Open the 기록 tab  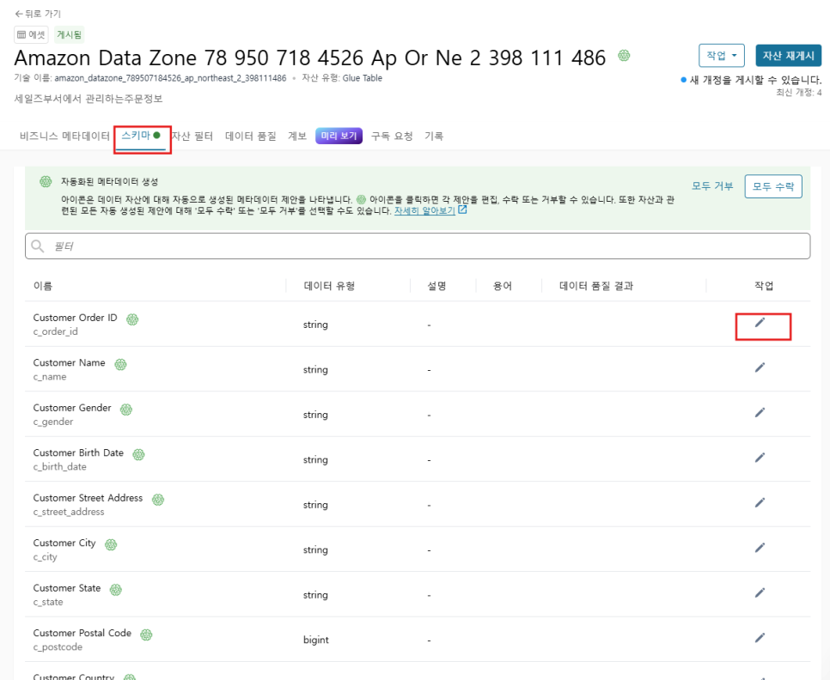[x=434, y=136]
